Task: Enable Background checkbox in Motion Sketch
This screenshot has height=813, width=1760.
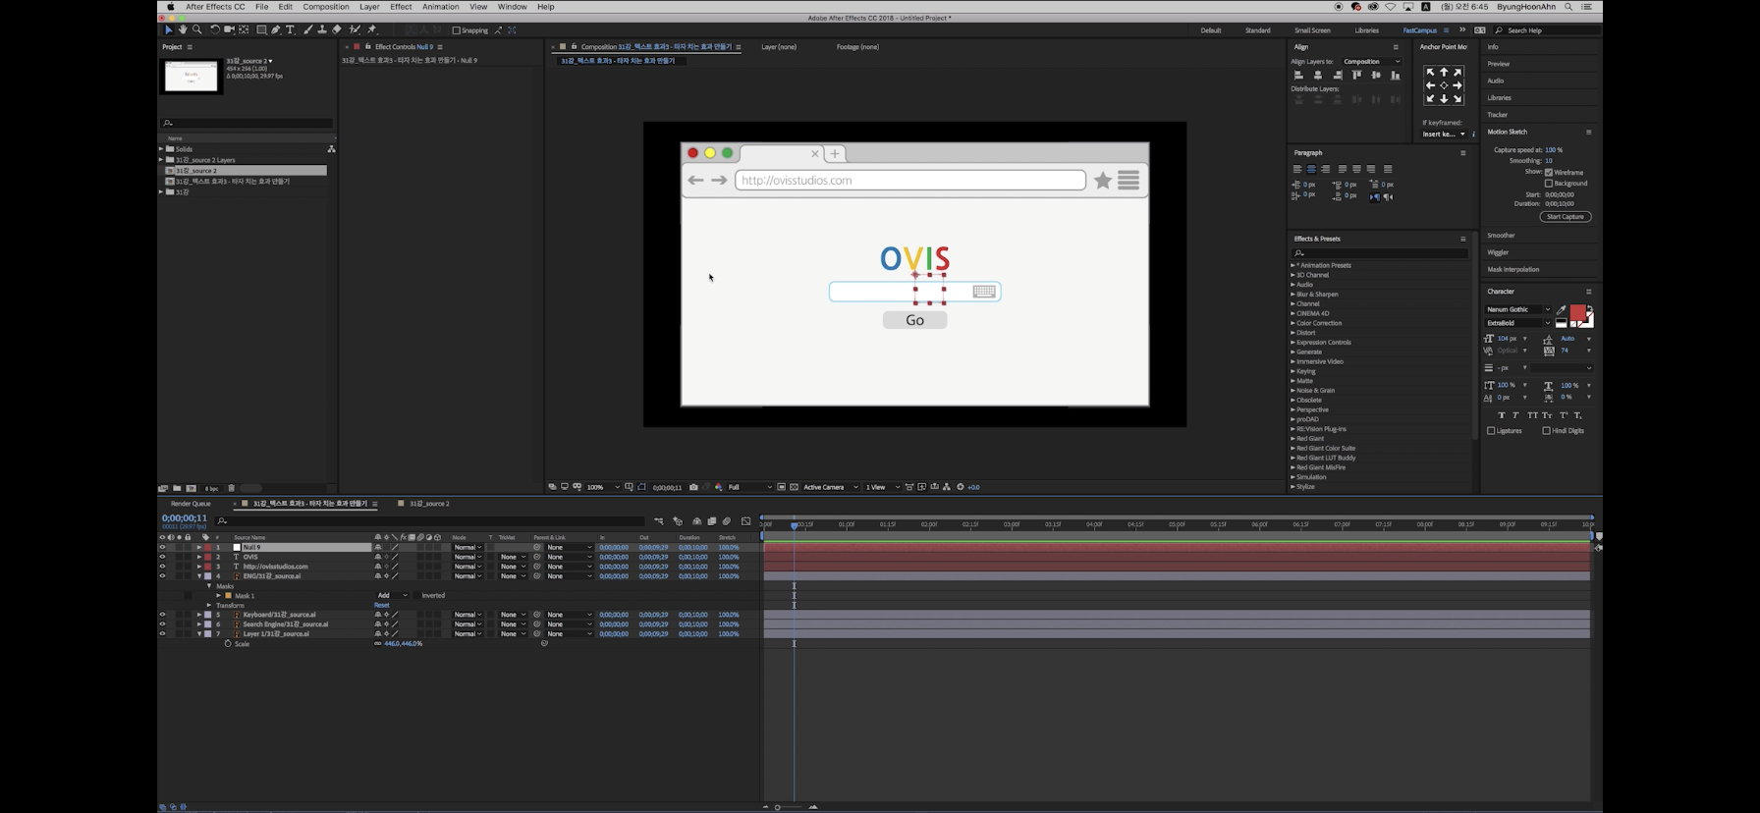Action: pos(1549,183)
